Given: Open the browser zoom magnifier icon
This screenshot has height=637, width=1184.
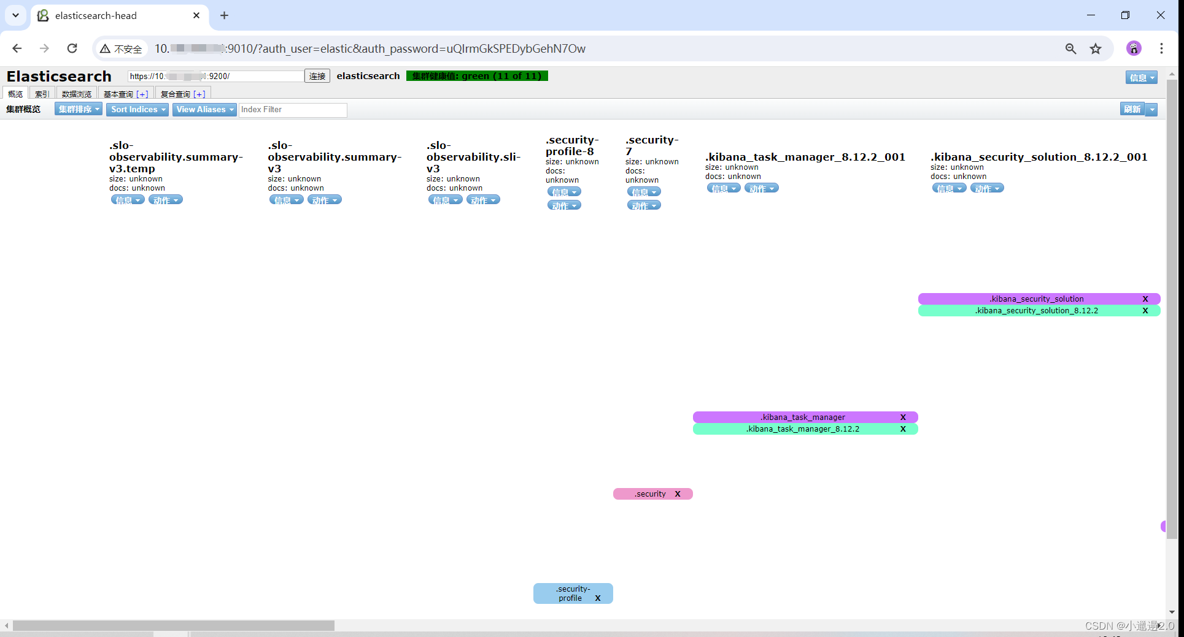Looking at the screenshot, I should 1071,48.
